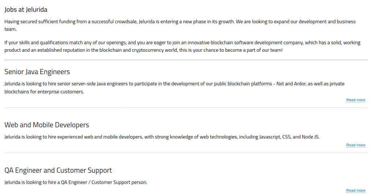Click the QA Engineer / Customer Support person sentence
Image resolution: width=371 pixels, height=196 pixels.
(76, 182)
